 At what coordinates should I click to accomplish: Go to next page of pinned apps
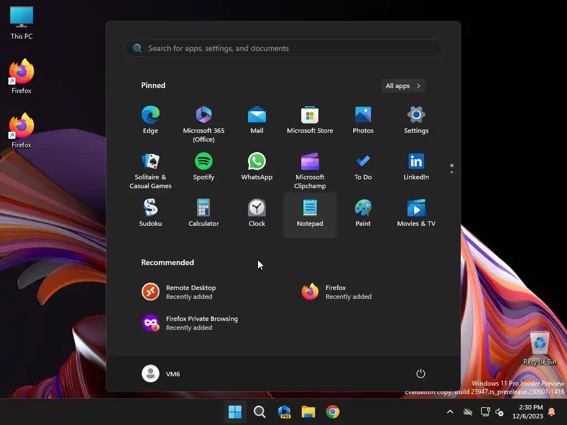452,172
